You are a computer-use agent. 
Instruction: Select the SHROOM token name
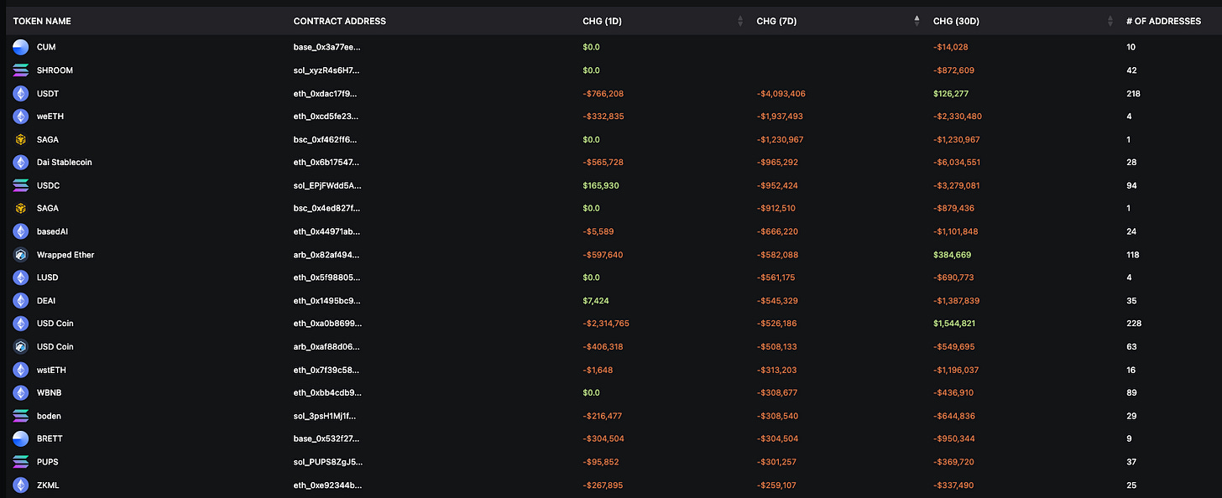(55, 70)
